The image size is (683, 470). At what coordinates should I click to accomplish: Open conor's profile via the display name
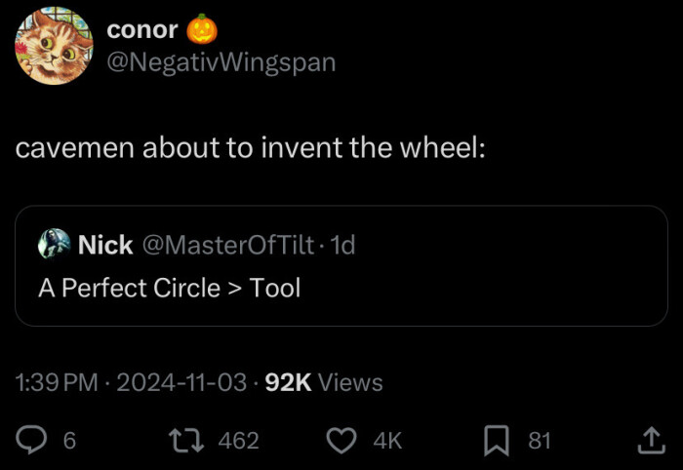click(x=142, y=29)
